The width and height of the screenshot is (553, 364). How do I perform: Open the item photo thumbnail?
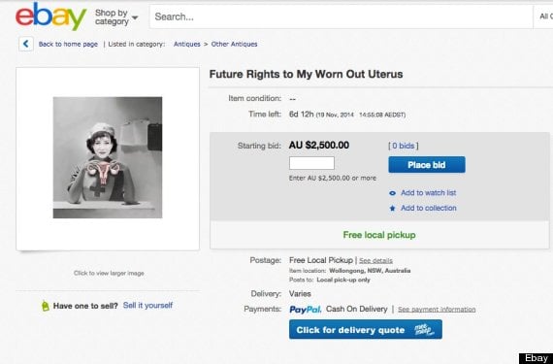[108, 157]
